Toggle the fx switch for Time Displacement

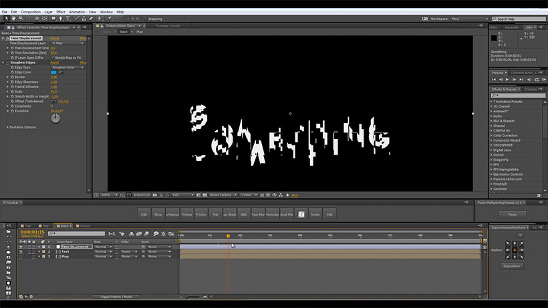point(7,38)
